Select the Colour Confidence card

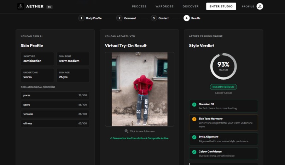(x=223, y=154)
